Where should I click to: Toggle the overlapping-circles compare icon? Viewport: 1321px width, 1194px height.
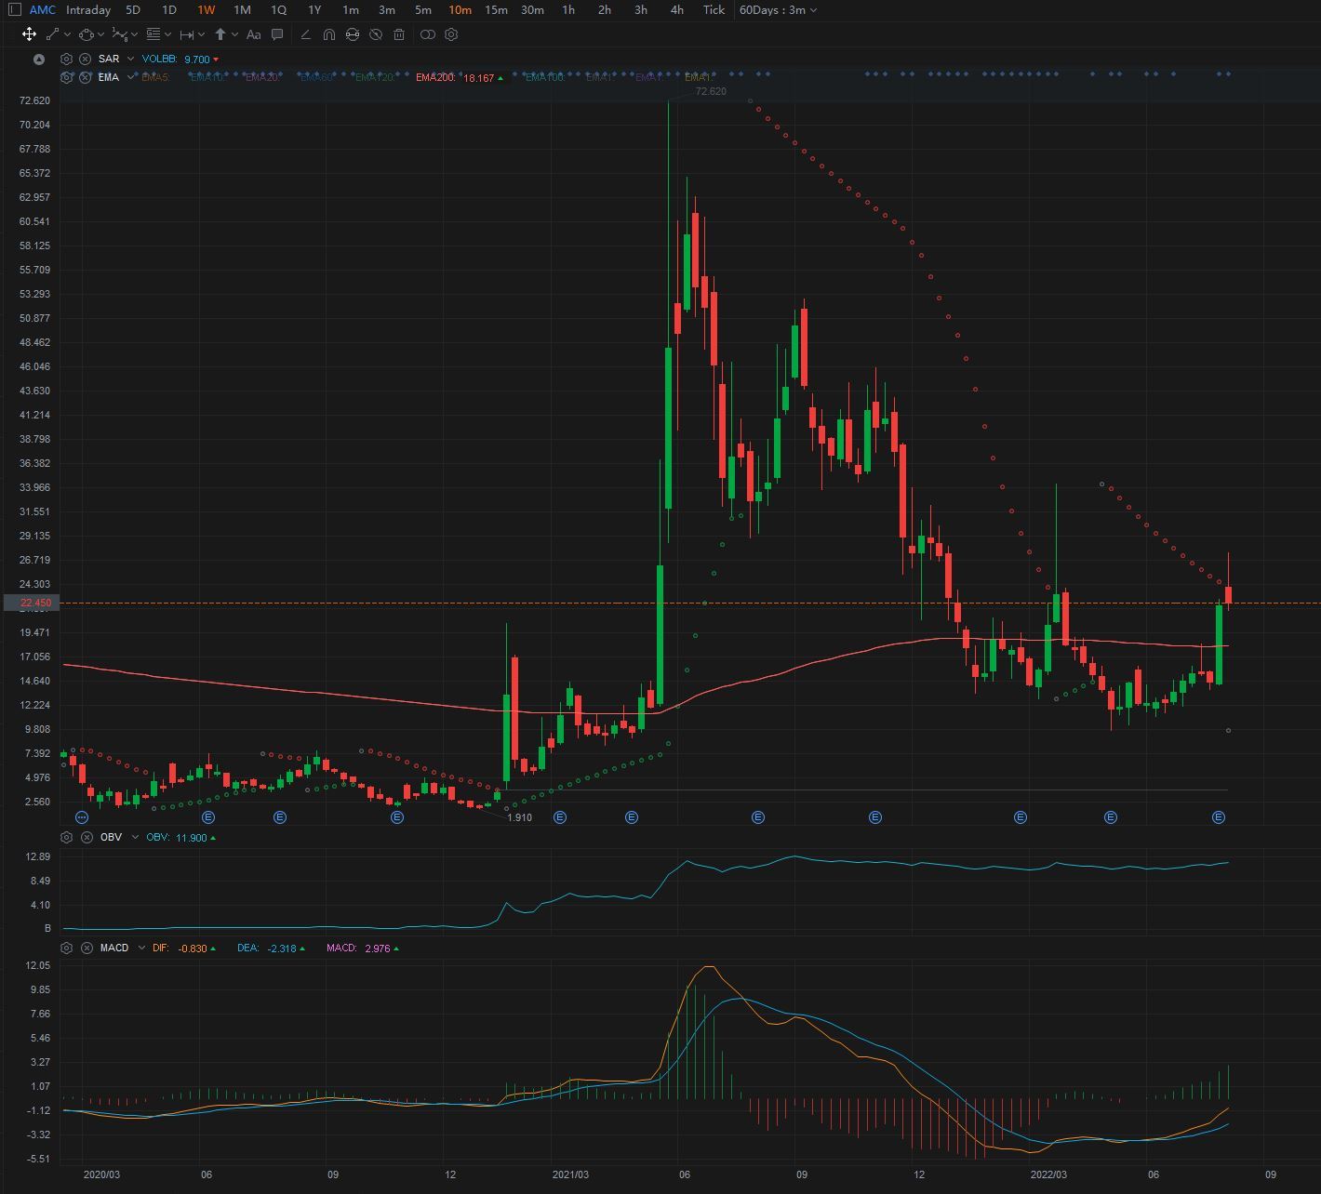click(428, 34)
